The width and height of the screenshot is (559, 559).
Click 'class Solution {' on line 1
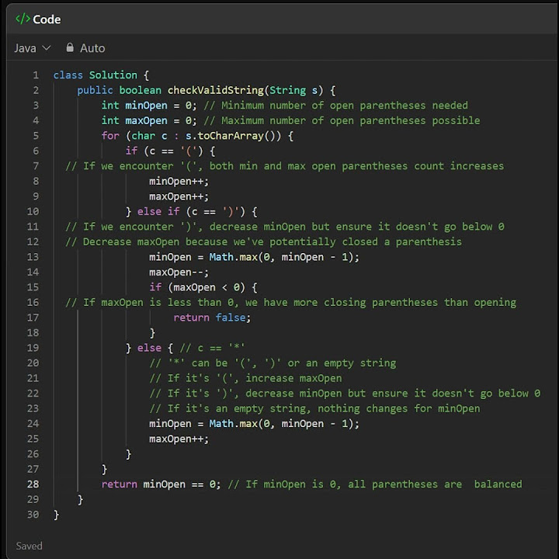[x=101, y=75]
